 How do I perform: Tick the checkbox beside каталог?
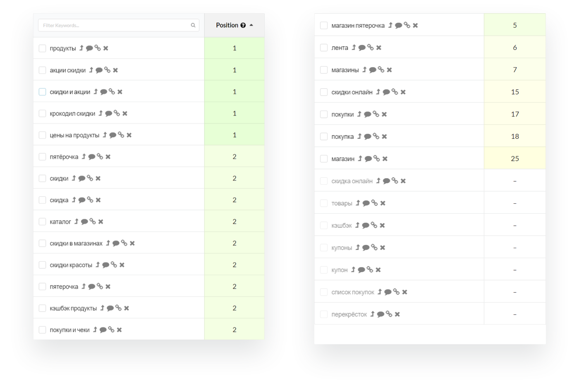[x=42, y=221]
